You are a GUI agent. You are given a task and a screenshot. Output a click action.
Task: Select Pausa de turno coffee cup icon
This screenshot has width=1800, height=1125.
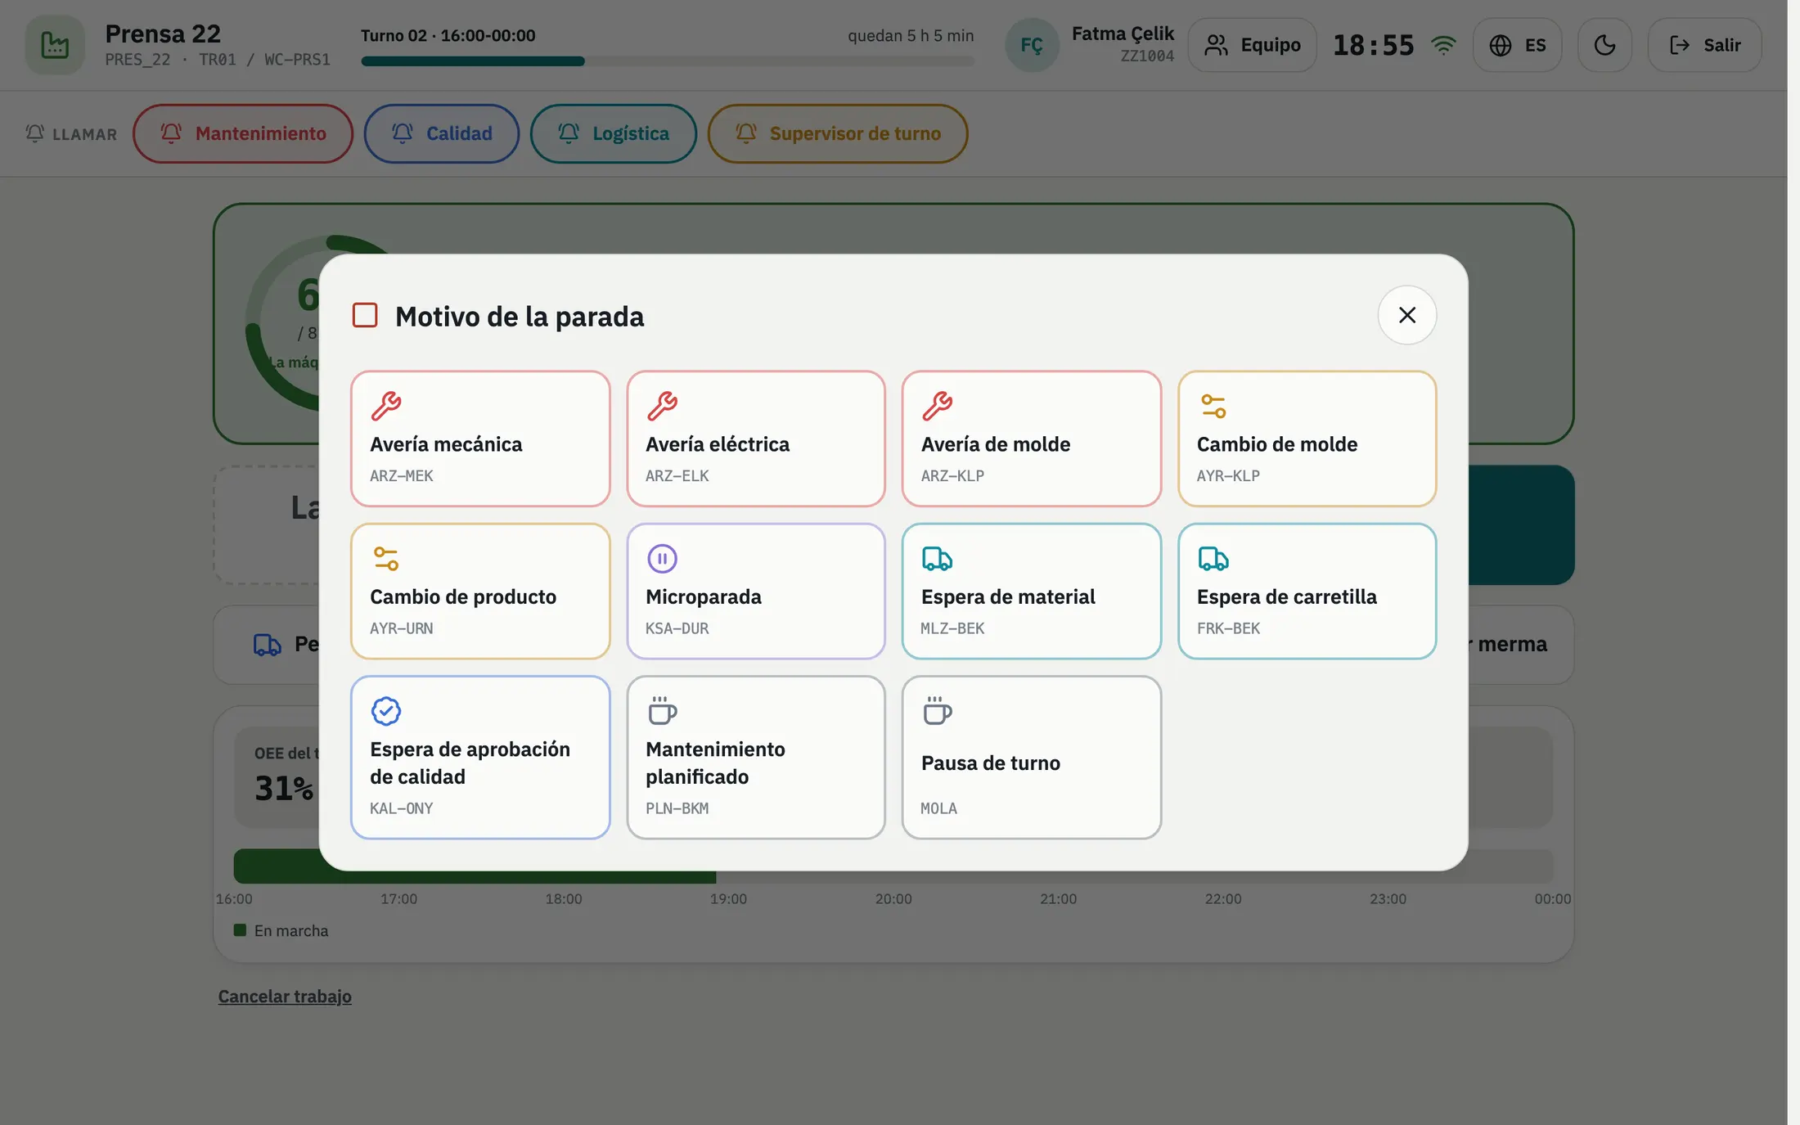pyautogui.click(x=937, y=711)
